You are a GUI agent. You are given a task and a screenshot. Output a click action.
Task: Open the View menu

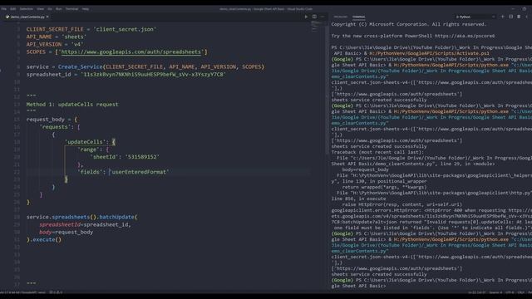tap(41, 9)
